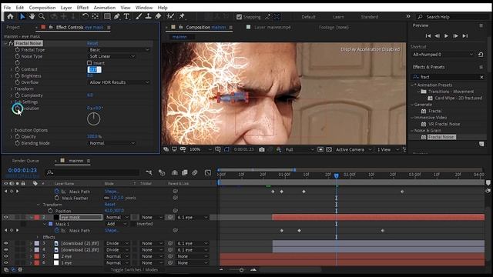
Task: Open the Blending Mode dropdown
Action: coord(112,143)
